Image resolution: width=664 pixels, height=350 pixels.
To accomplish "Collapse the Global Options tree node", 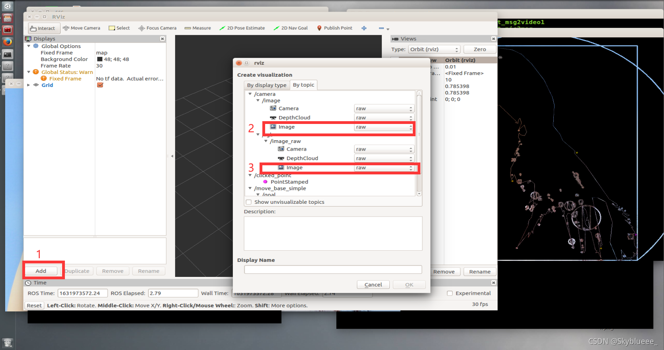I will 29,46.
